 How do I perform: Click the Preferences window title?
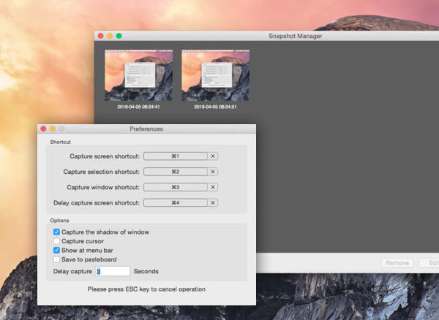pos(146,129)
